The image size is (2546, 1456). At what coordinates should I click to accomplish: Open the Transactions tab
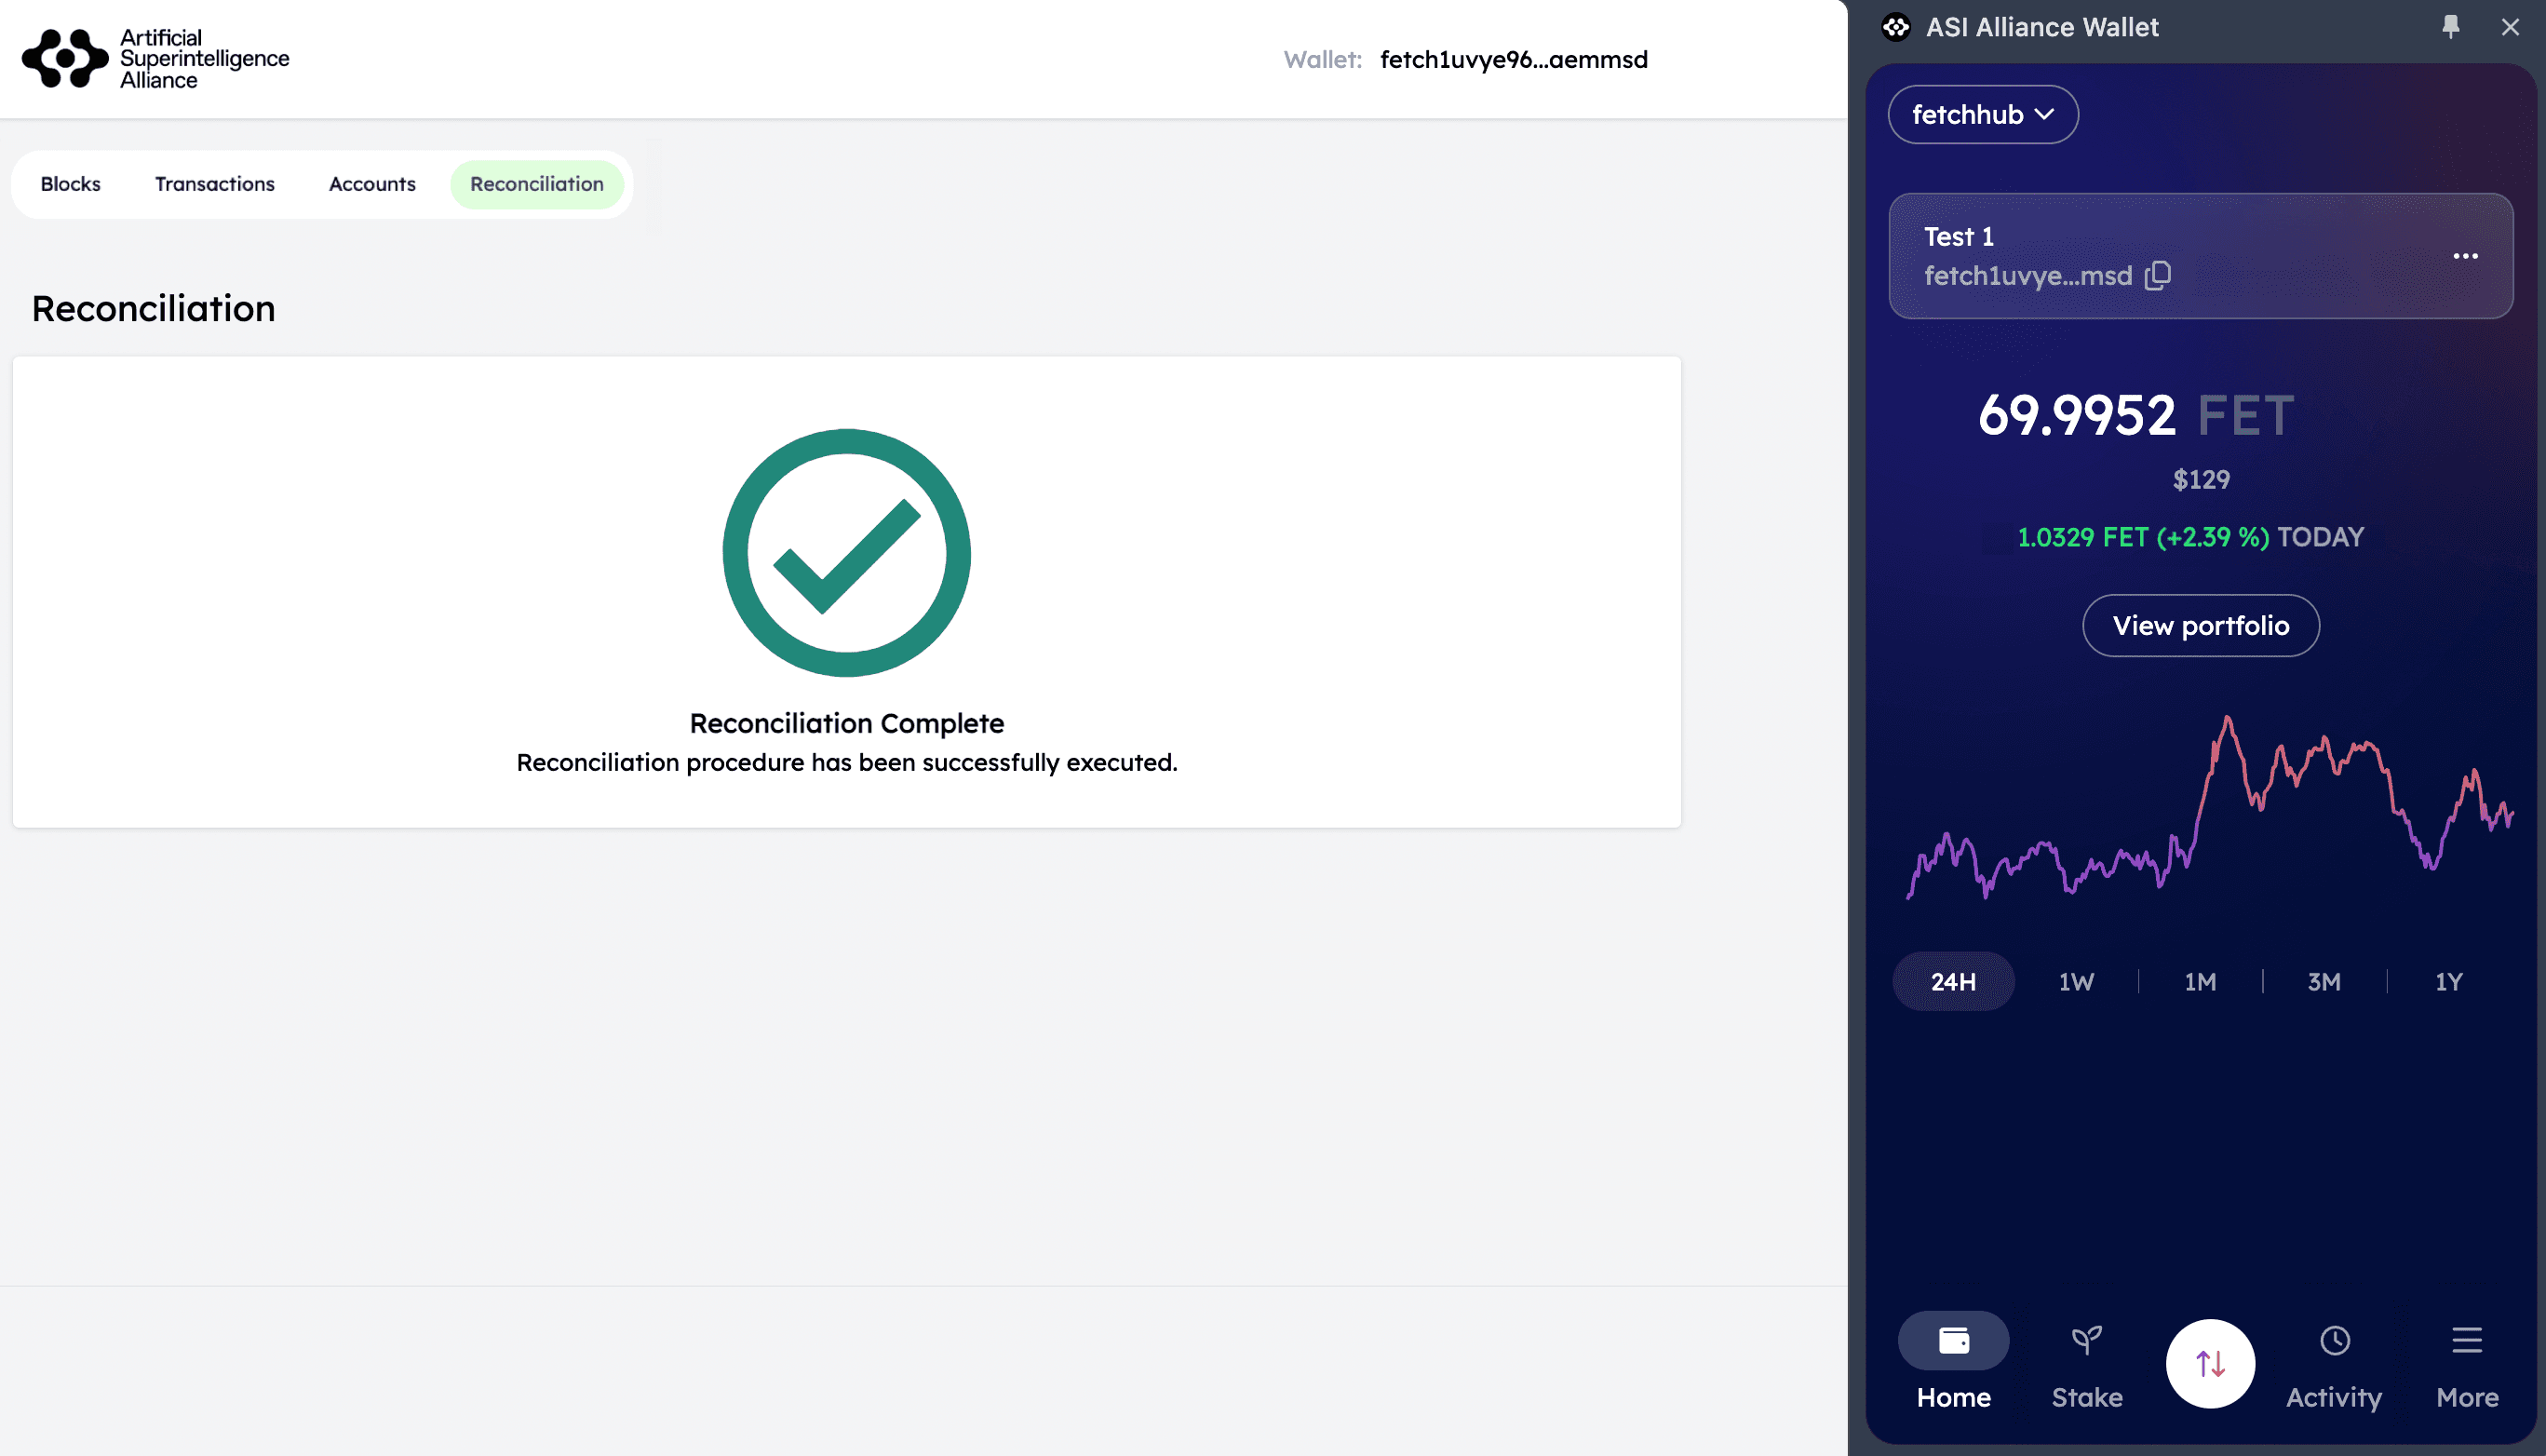(214, 184)
